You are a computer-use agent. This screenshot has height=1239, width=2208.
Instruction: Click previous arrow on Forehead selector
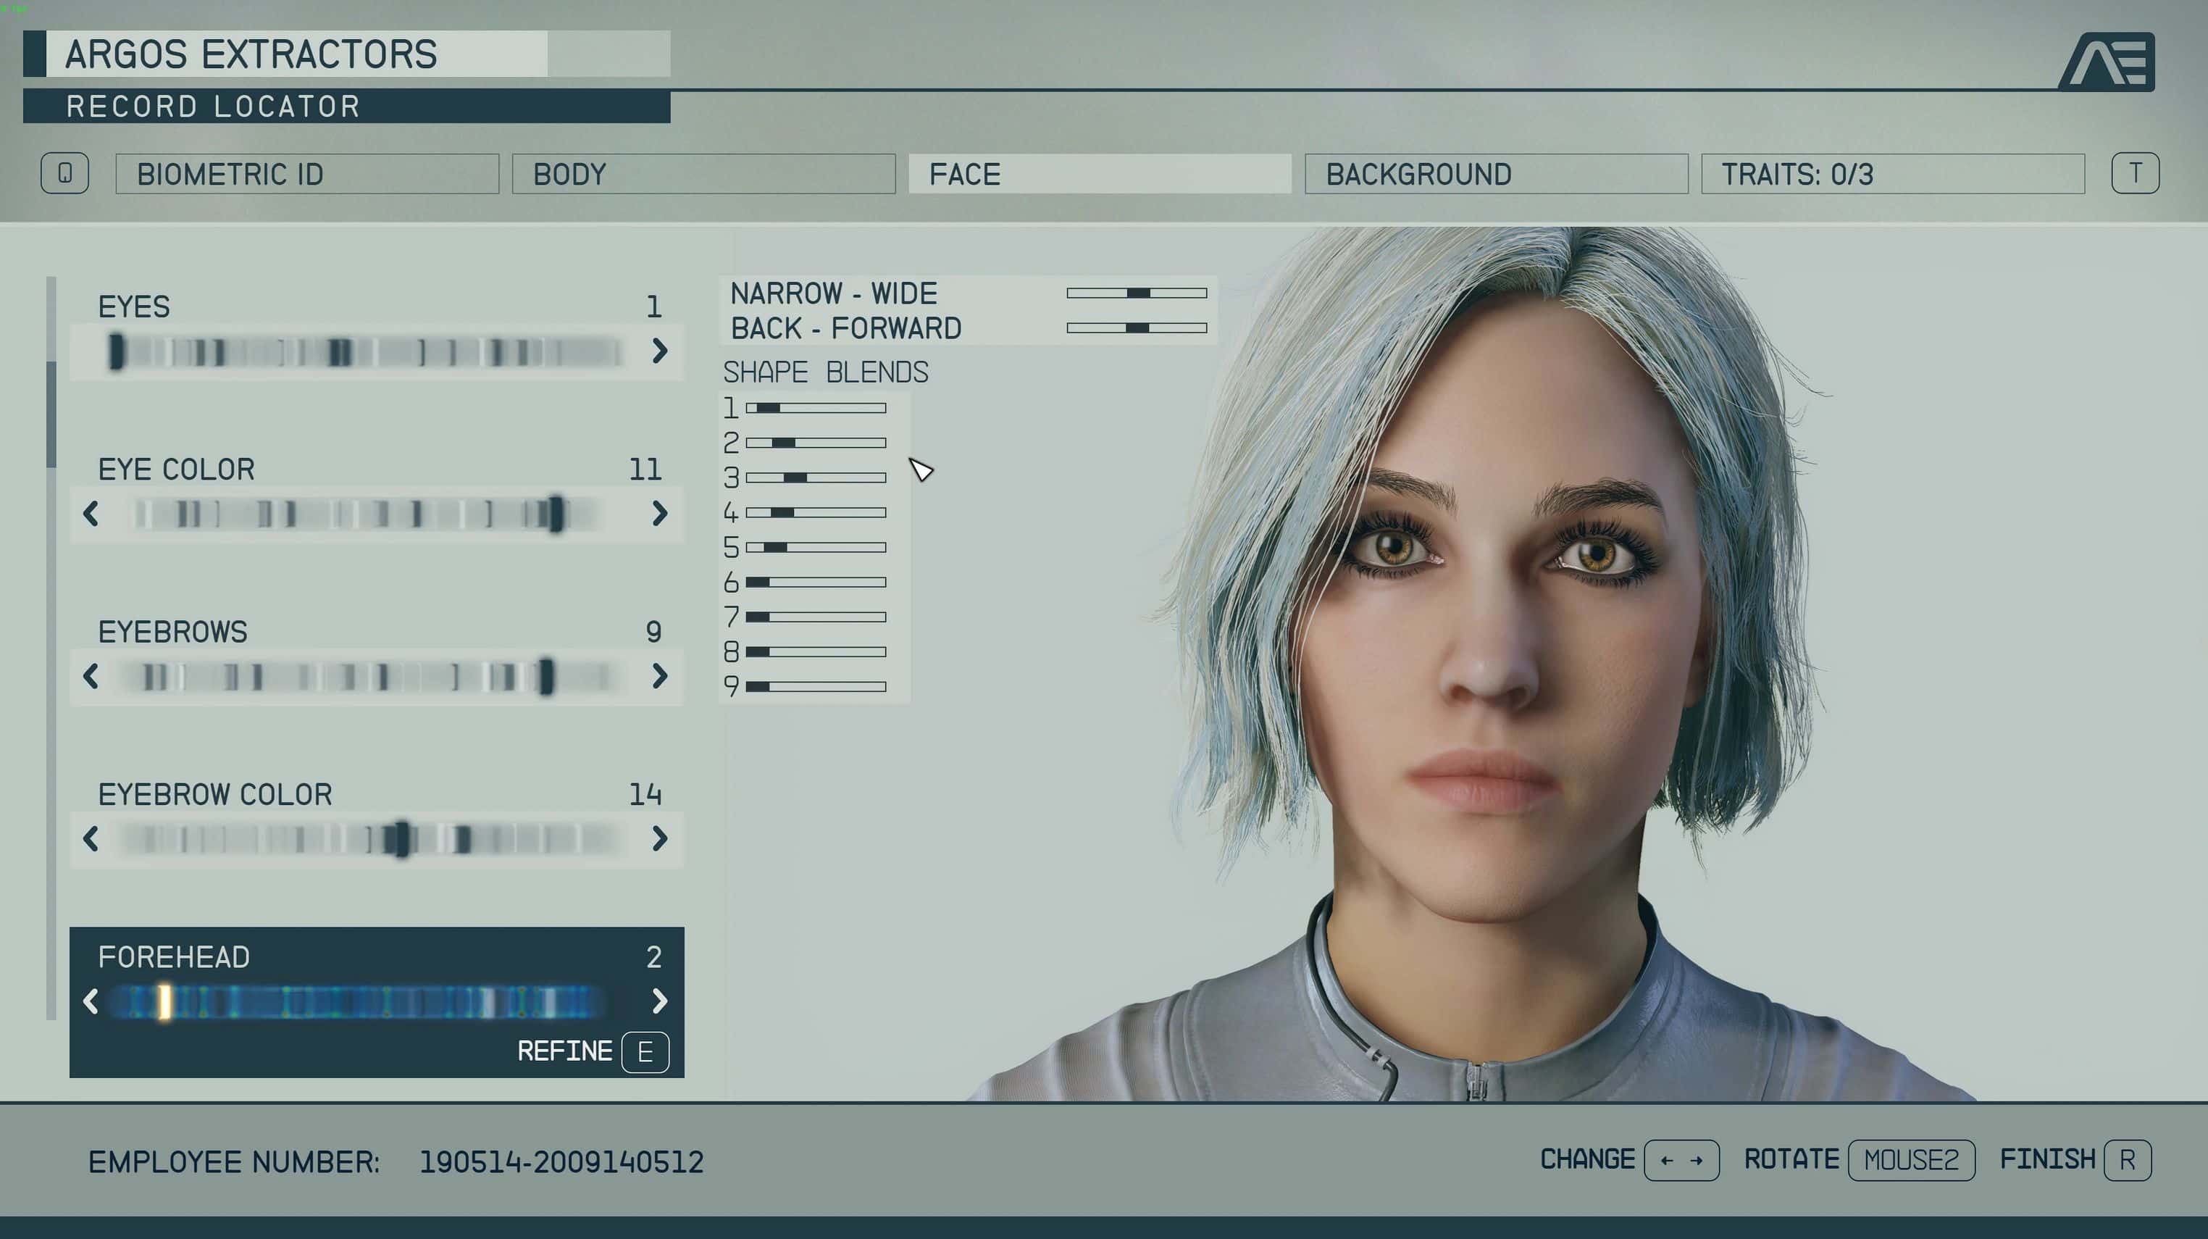point(91,1001)
